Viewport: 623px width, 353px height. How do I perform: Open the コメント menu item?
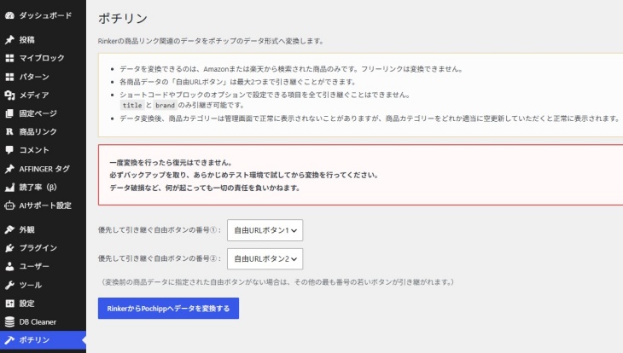(x=43, y=150)
